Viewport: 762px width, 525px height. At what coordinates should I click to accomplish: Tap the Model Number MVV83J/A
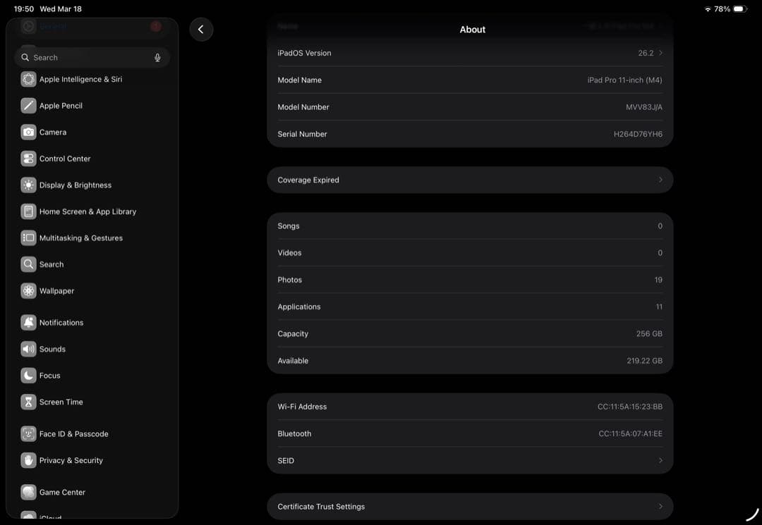[x=644, y=106]
